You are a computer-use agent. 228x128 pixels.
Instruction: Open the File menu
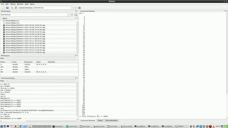pos(2,4)
